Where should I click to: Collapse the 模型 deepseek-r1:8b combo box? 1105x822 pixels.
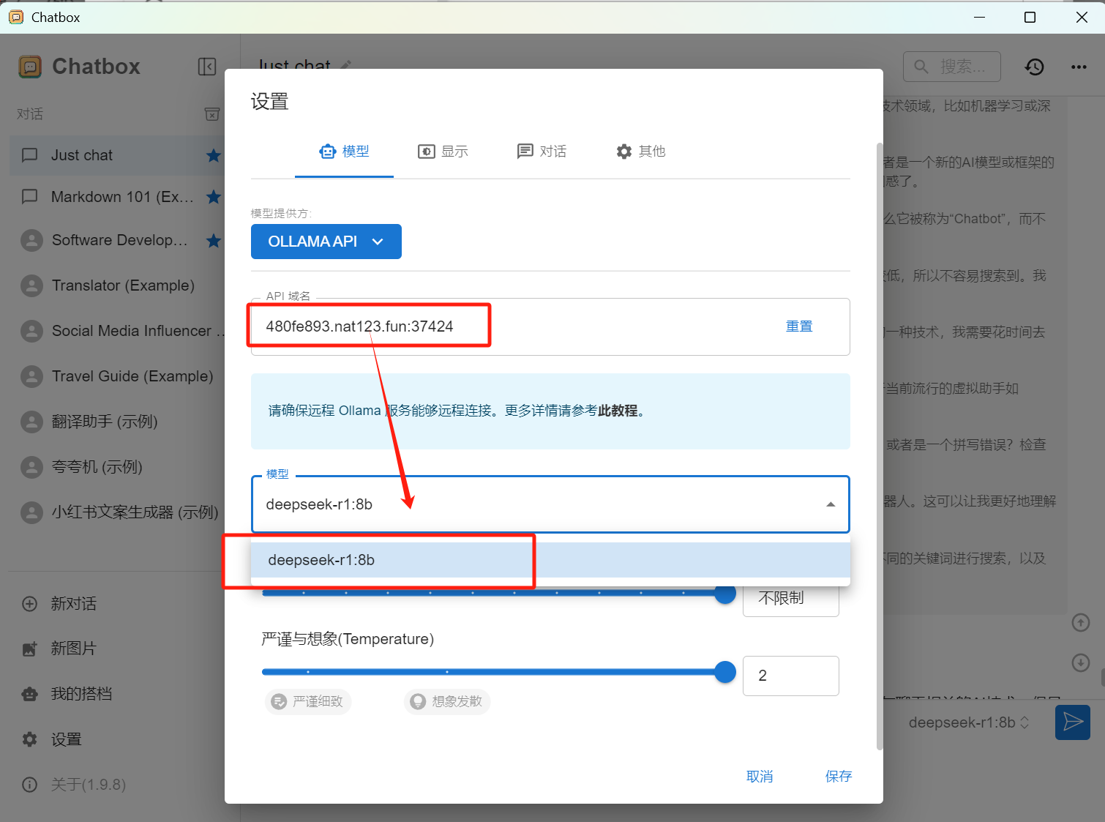pyautogui.click(x=550, y=504)
